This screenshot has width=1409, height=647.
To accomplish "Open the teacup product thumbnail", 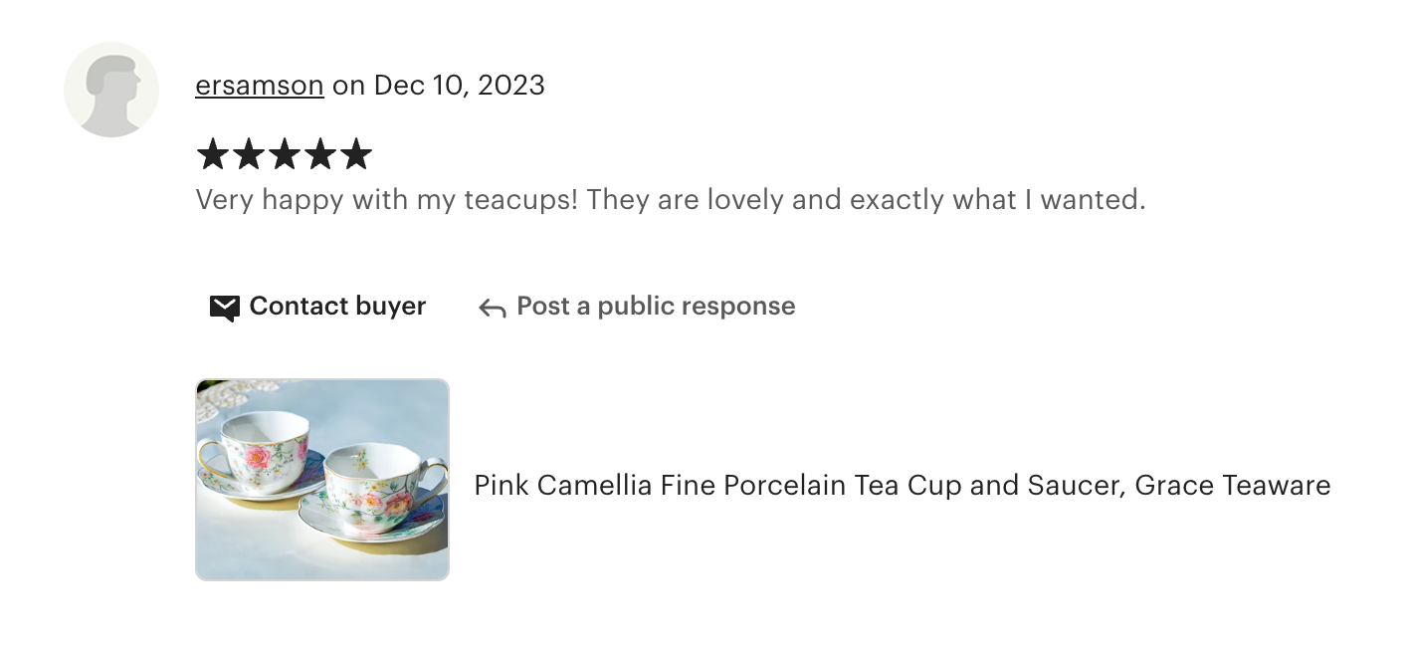I will click(322, 479).
